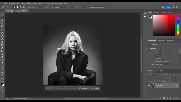The height and width of the screenshot is (102, 181).
Task: Select the Hand tool
Action: click(2, 73)
